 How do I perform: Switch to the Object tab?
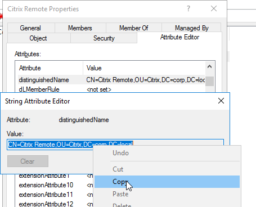point(38,38)
